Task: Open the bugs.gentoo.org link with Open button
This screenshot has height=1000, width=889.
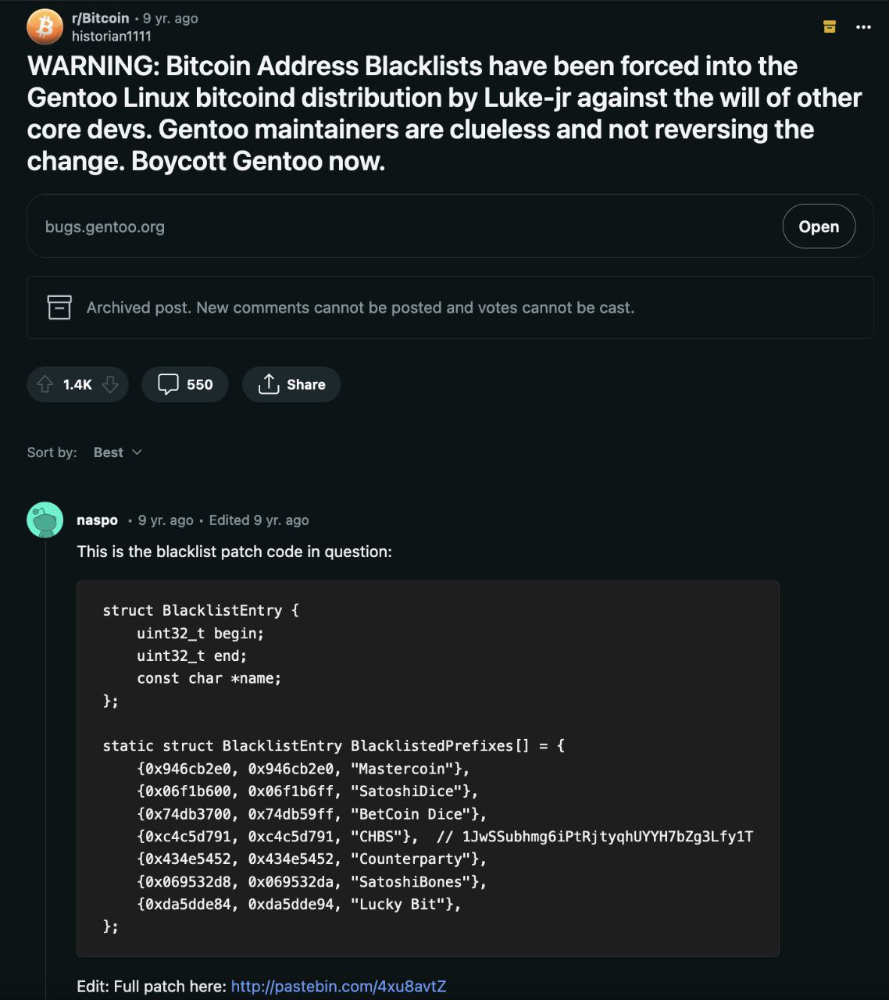Action: tap(819, 227)
